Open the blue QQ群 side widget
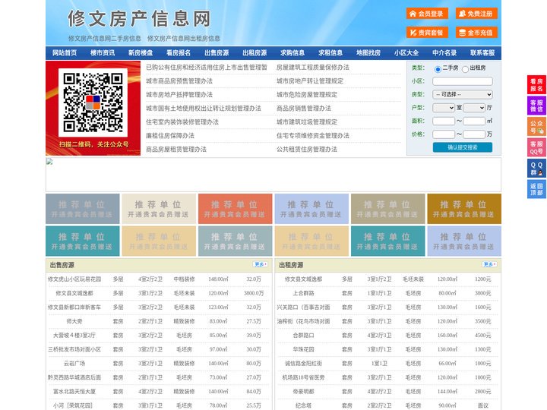Screen dimensions: 547x410 536,169
